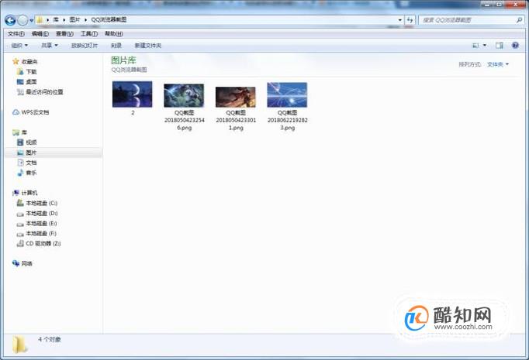The width and height of the screenshot is (529, 360).
Task: Click 刻录 to burn files
Action: tap(116, 46)
